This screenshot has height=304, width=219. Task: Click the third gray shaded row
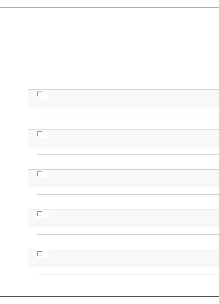point(129,178)
